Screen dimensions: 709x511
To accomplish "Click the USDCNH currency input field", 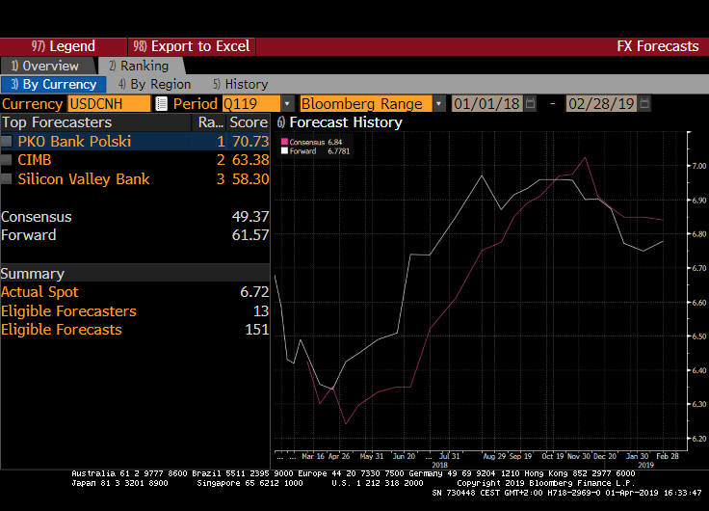I will click(109, 104).
